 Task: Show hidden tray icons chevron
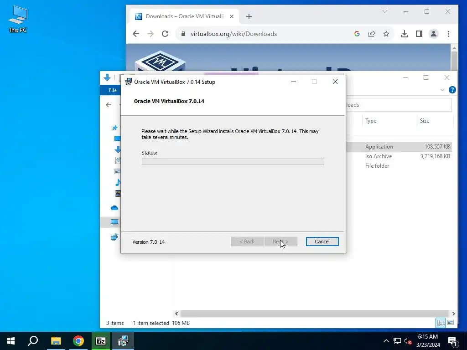(x=386, y=341)
